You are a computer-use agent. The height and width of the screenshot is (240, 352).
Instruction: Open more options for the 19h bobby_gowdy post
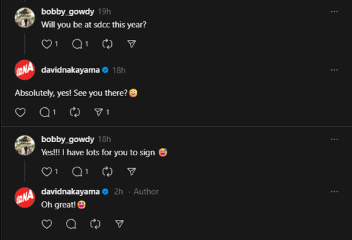tap(334, 12)
